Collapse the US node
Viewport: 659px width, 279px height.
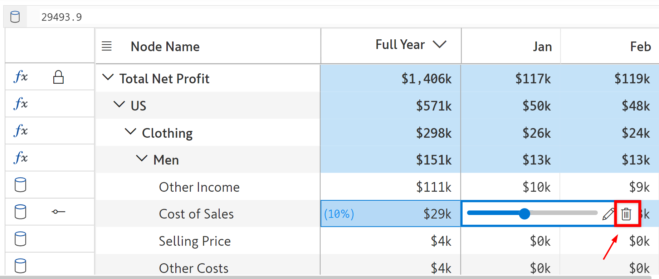[119, 104]
